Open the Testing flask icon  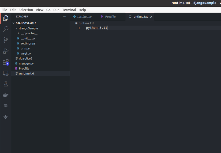(x=6, y=84)
